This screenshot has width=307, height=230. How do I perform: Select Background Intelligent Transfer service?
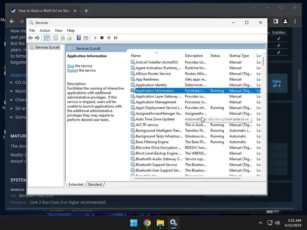(x=195, y=131)
